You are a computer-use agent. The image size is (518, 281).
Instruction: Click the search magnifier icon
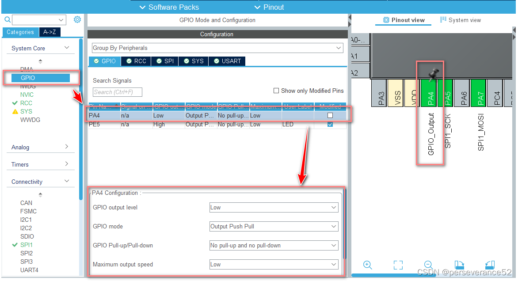[7, 20]
